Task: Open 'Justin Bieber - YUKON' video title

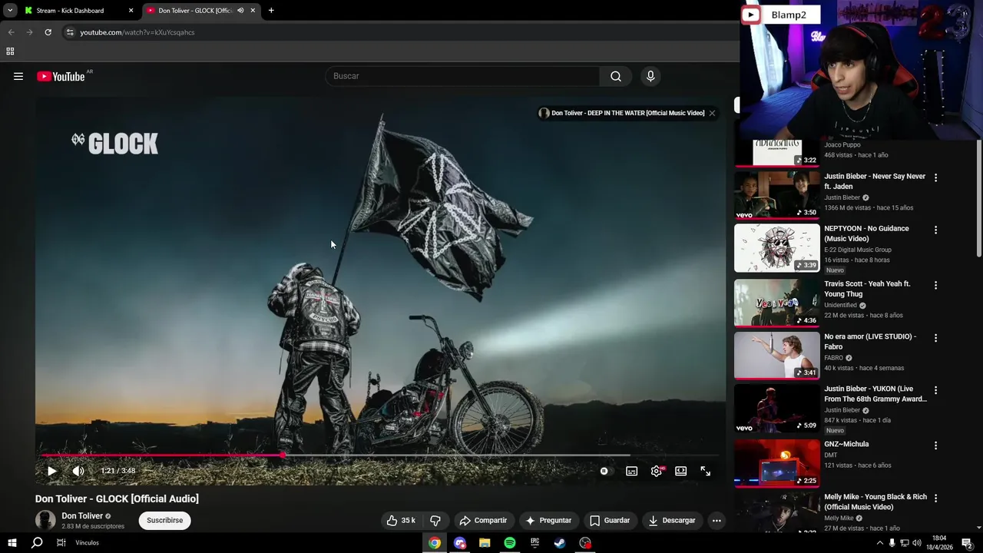Action: tap(875, 394)
